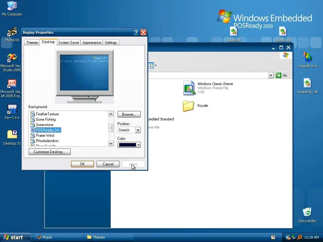Click the background list scrollbar thumb
The height and width of the screenshot is (242, 323).
click(111, 128)
